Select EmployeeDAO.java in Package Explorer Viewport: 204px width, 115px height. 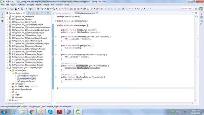coord(28,79)
